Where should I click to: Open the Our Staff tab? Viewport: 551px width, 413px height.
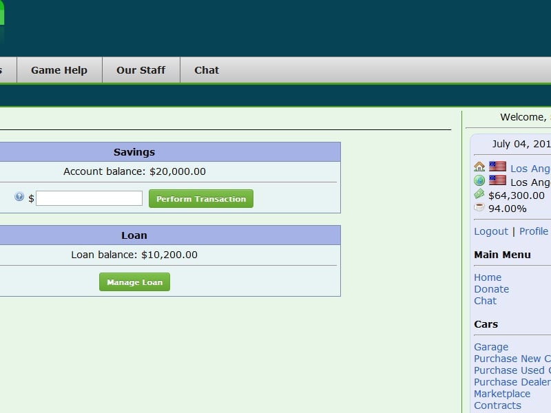[141, 70]
